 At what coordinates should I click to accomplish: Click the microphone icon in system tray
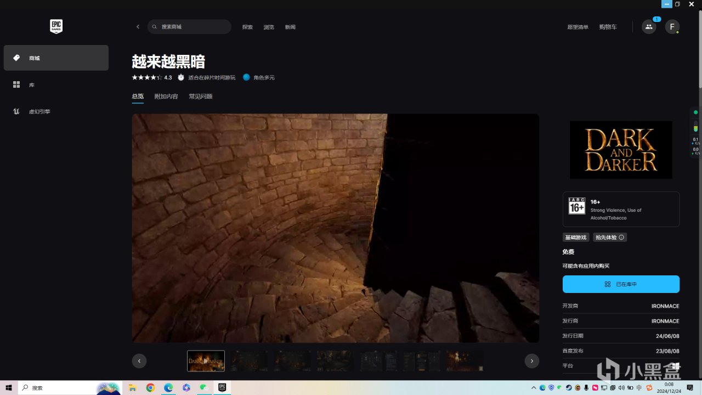(x=586, y=388)
